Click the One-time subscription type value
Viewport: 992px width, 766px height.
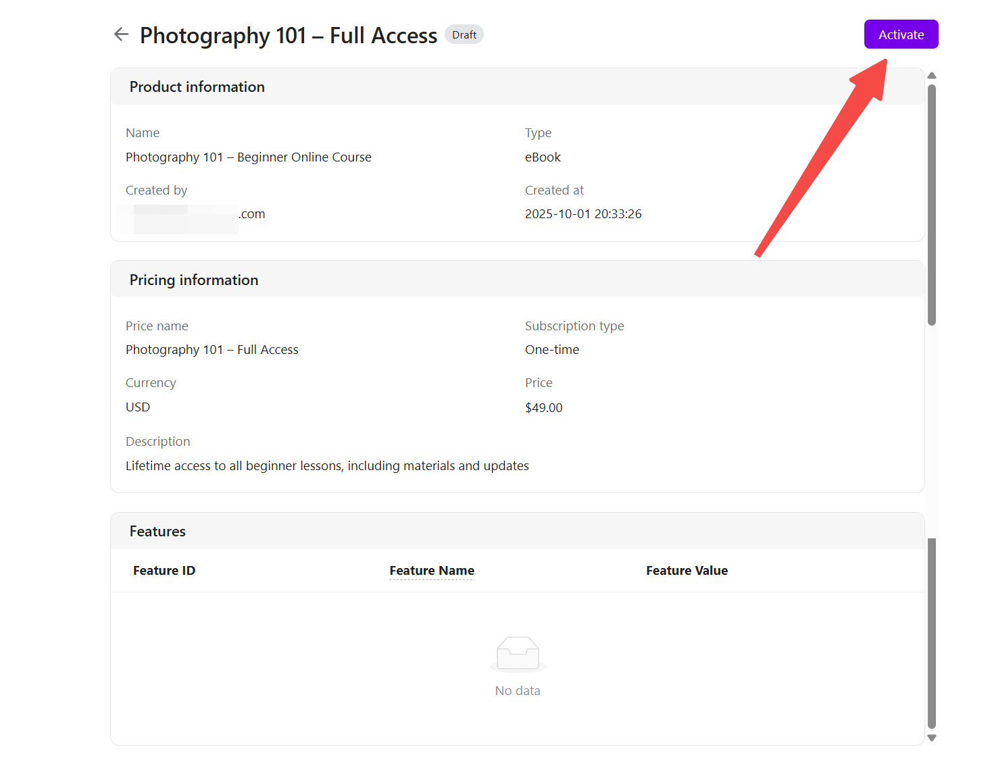pyautogui.click(x=552, y=350)
